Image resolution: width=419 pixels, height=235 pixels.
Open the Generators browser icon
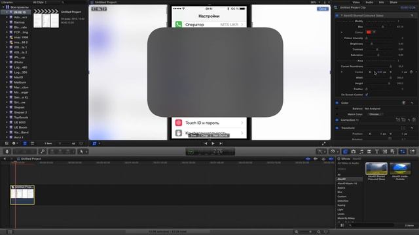(x=385, y=151)
